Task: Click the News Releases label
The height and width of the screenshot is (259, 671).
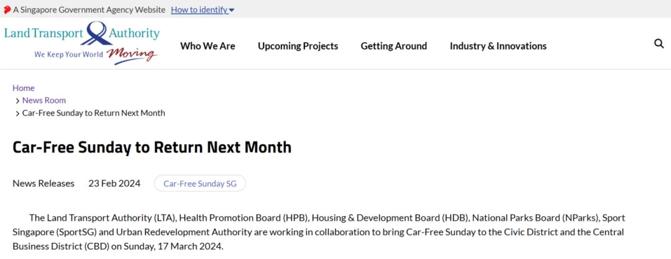Action: click(x=43, y=183)
